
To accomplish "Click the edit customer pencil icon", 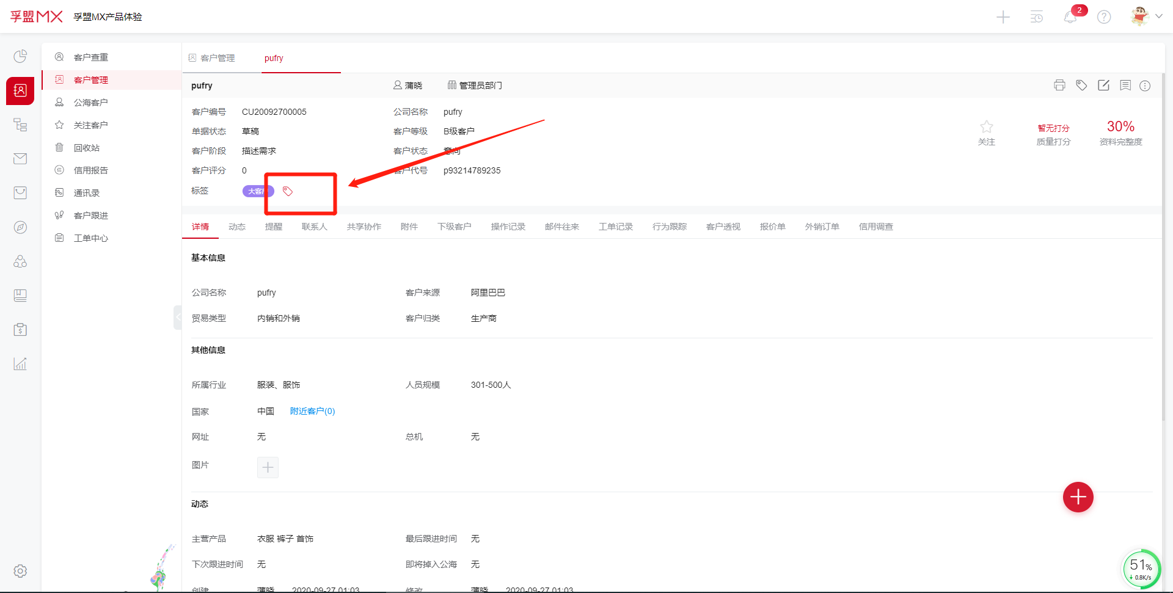I will pyautogui.click(x=1103, y=85).
